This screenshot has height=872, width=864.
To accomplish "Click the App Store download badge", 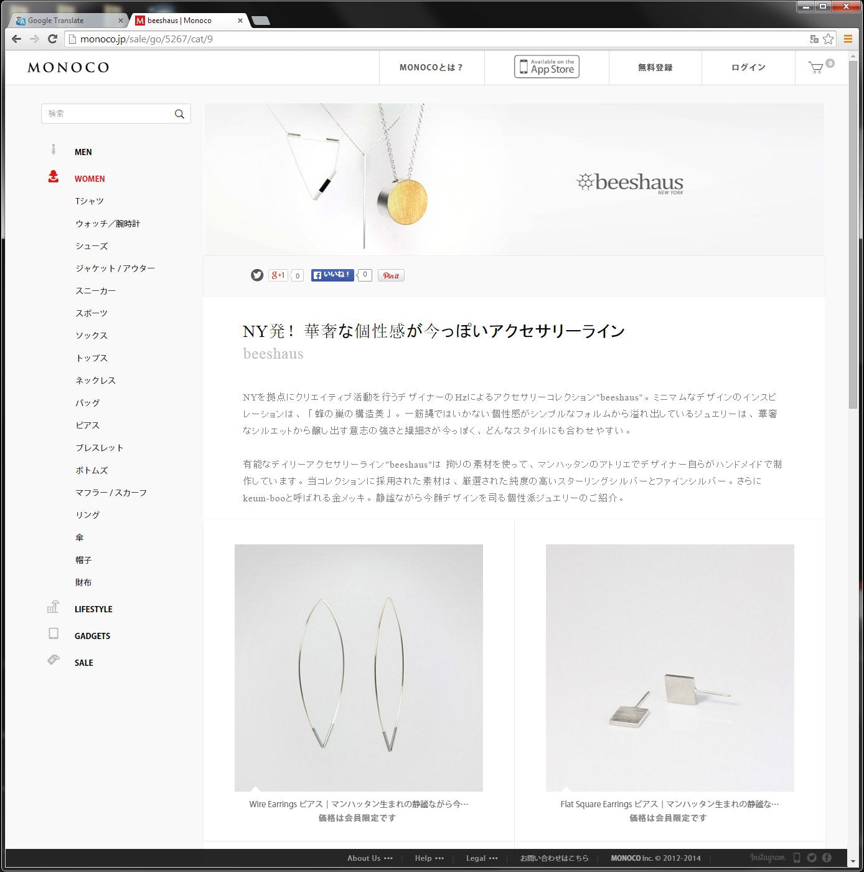I will pos(547,67).
